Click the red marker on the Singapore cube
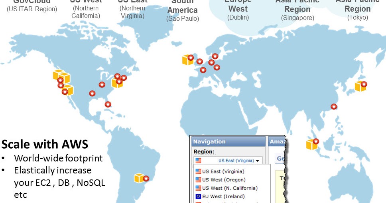 click(316, 141)
